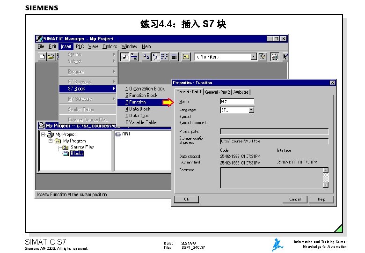Choose S7 Block in Insert menu
The image size is (365, 253).
[x=88, y=89]
